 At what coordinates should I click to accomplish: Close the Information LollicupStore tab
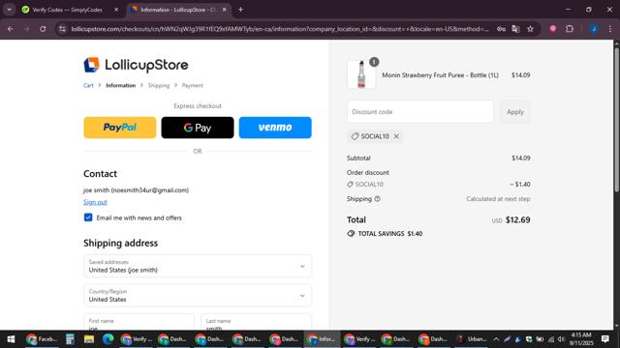coord(224,10)
